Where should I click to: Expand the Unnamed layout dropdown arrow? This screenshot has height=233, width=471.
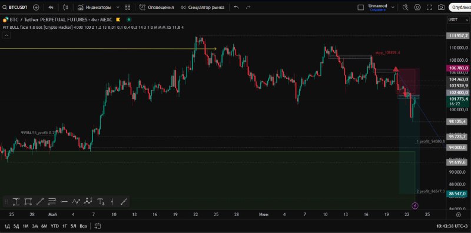coord(393,7)
